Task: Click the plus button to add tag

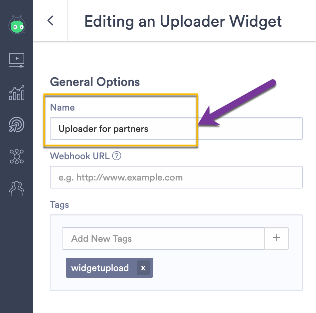Action: (x=276, y=238)
